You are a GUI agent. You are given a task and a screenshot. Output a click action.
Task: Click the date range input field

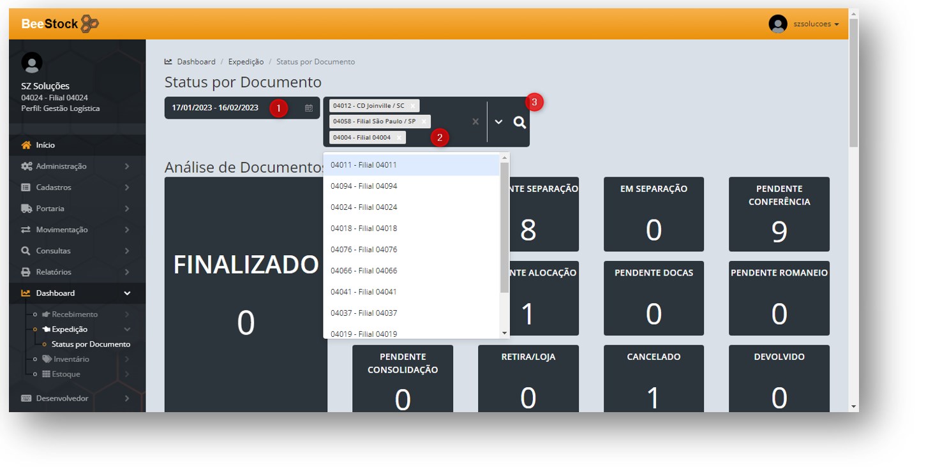pyautogui.click(x=217, y=108)
